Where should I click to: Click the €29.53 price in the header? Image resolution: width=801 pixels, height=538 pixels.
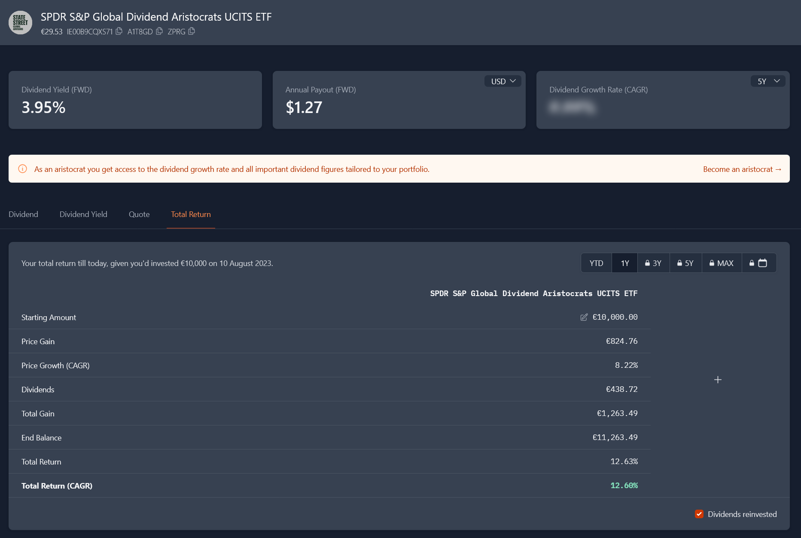[52, 32]
